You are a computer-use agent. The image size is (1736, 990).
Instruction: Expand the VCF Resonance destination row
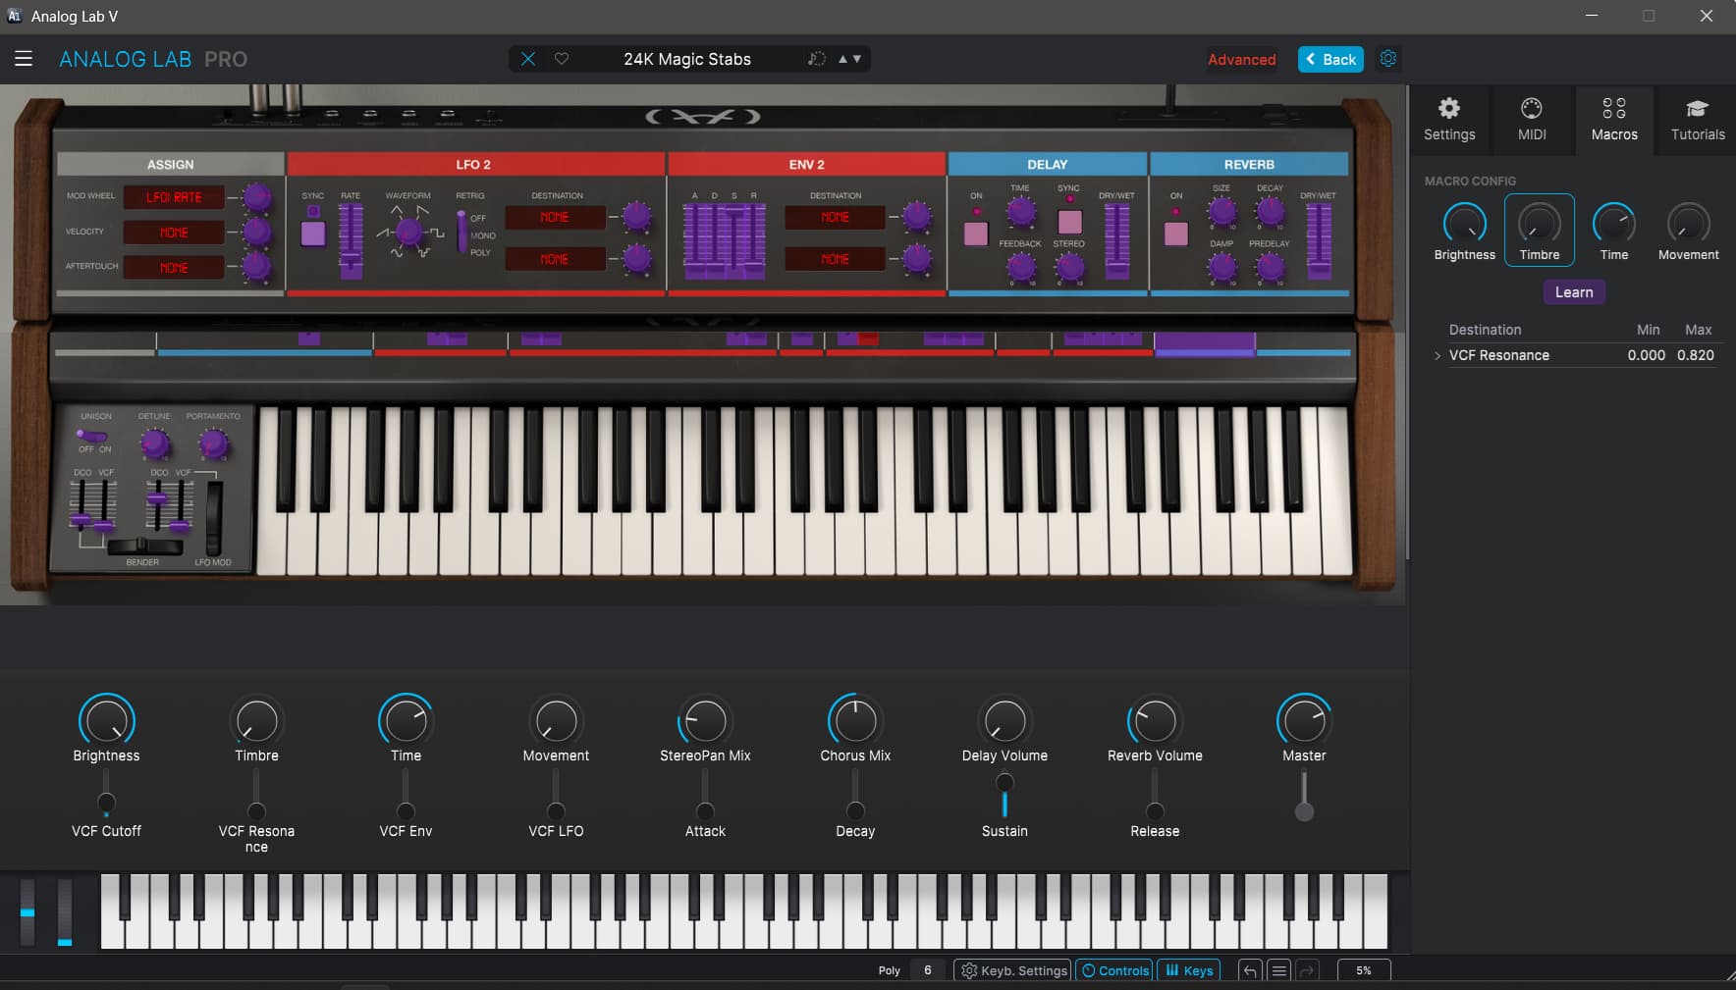1438,355
